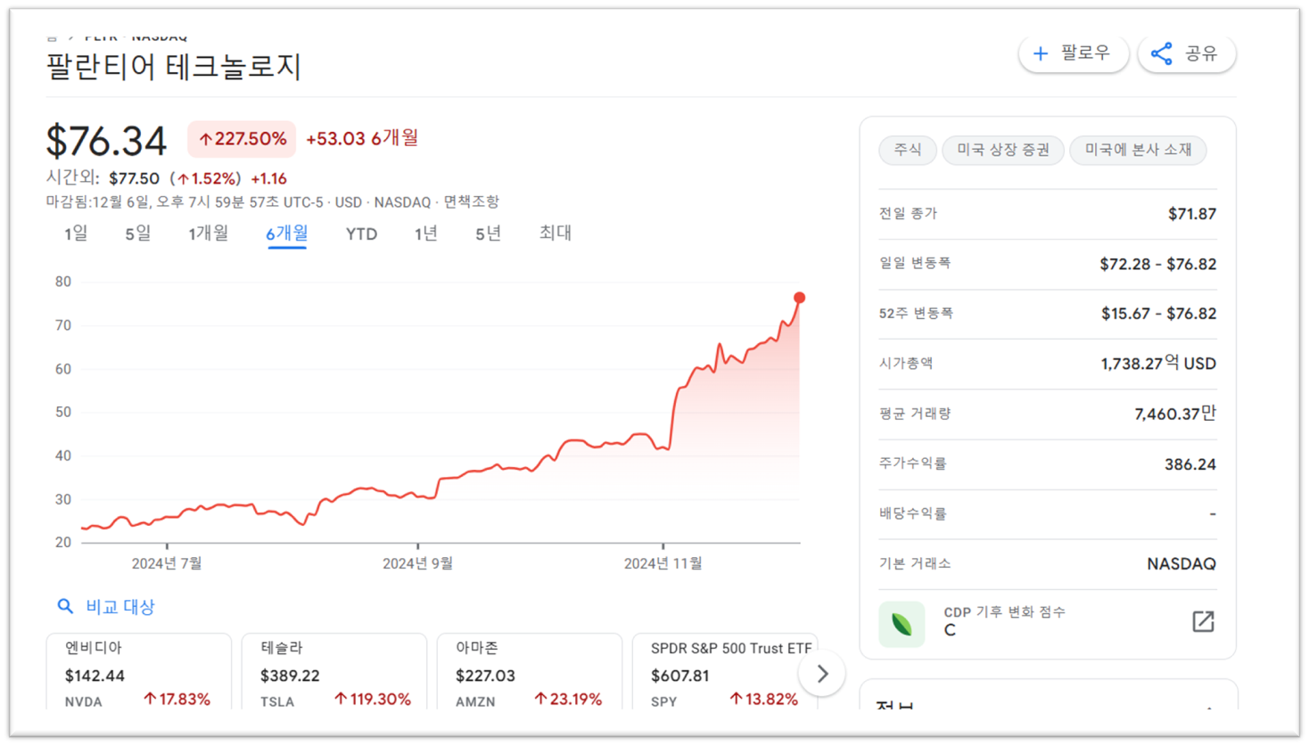Open the 엔비디아 NVDA comparison card
The width and height of the screenshot is (1309, 746).
pyautogui.click(x=138, y=672)
